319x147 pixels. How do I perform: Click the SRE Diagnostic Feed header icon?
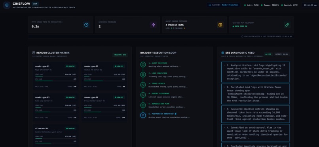tap(223, 53)
